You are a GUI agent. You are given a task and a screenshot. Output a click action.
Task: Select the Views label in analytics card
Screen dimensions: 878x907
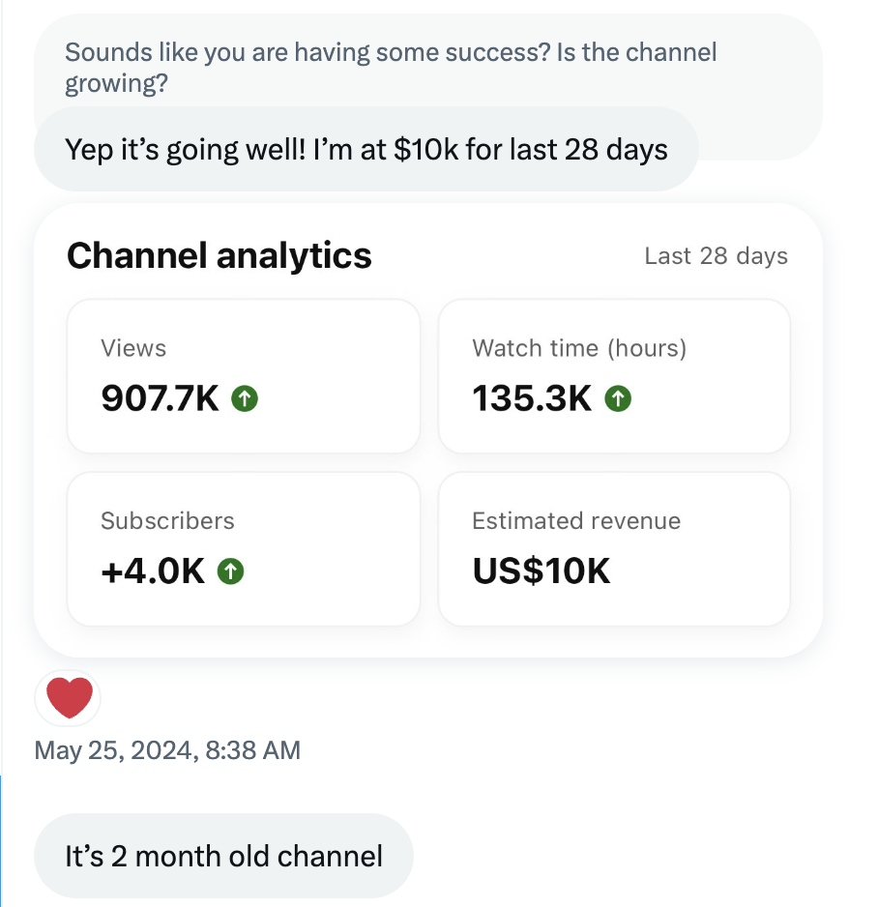133,348
